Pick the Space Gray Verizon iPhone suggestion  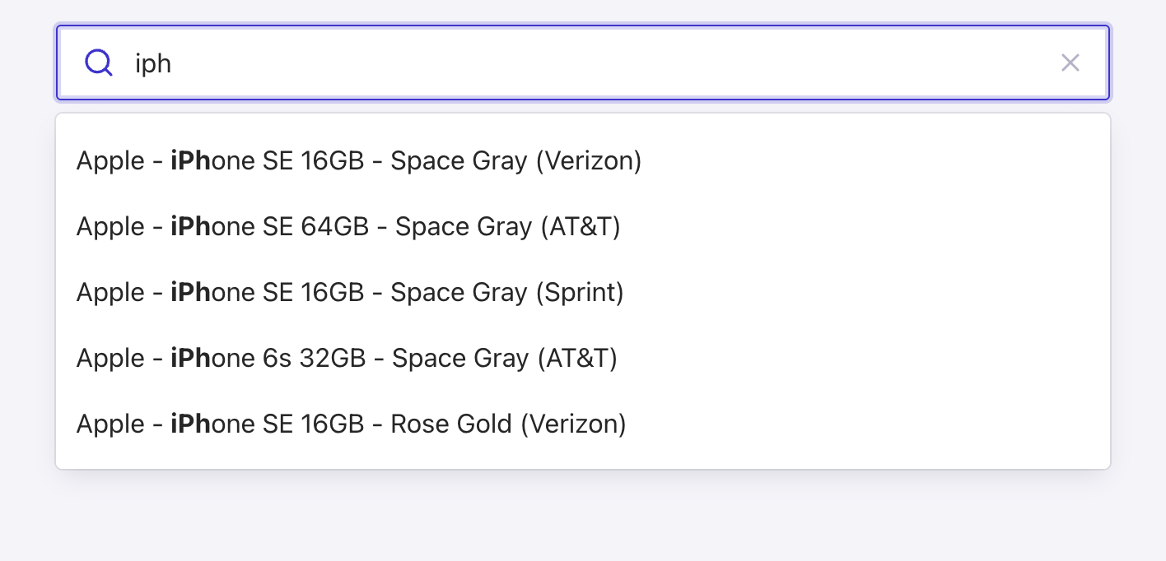pyautogui.click(x=359, y=160)
